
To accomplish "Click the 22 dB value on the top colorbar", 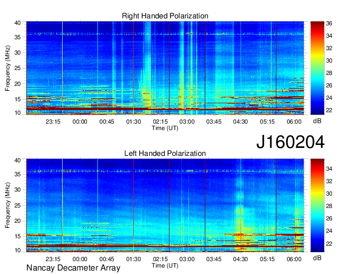I will [x=329, y=110].
